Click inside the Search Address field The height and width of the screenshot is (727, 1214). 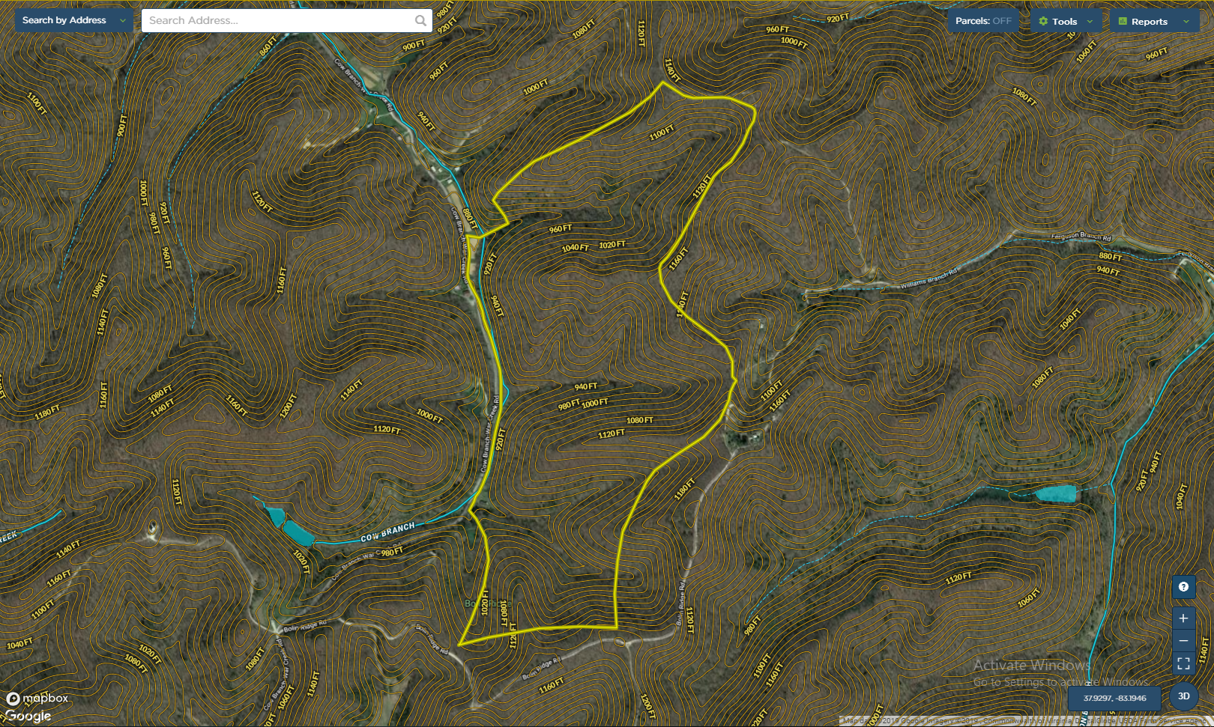click(277, 21)
